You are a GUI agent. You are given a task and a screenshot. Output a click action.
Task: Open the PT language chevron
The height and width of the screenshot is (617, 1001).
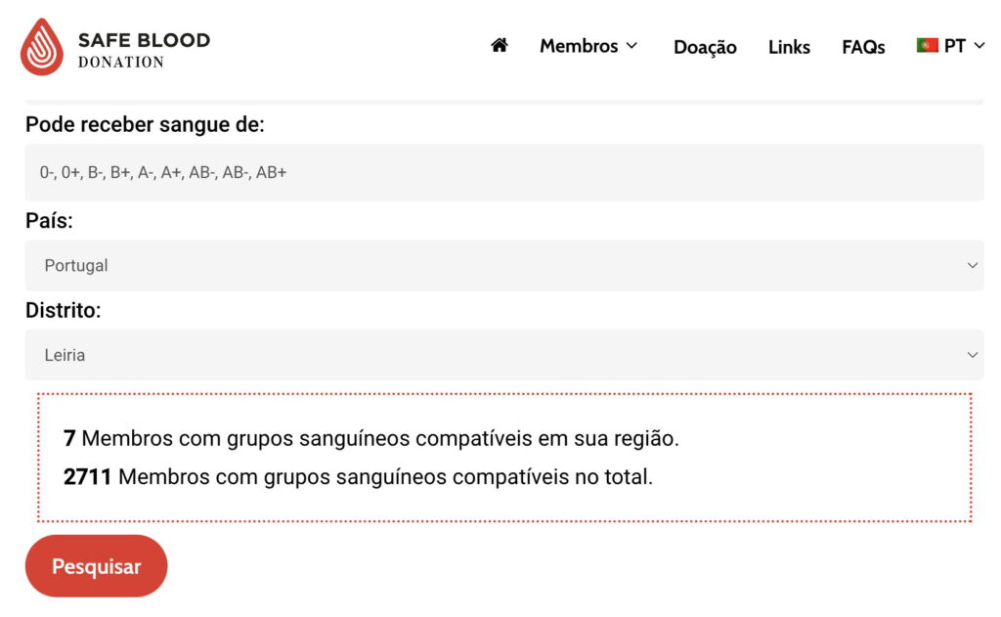click(x=979, y=45)
